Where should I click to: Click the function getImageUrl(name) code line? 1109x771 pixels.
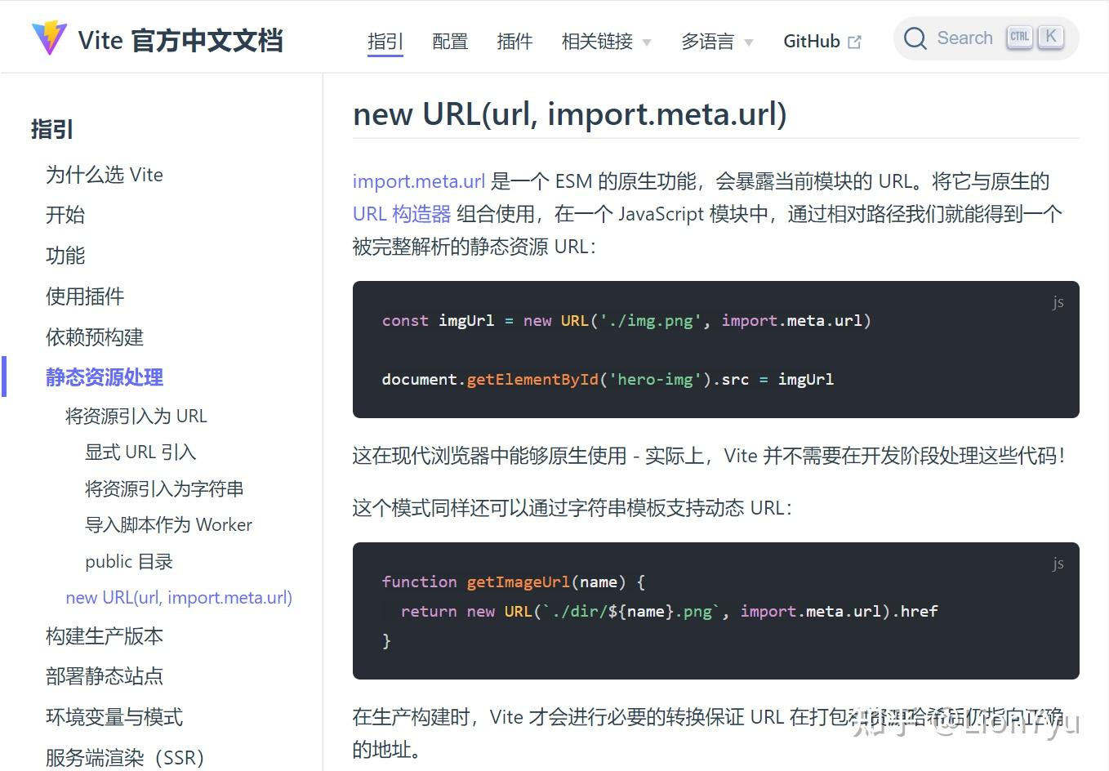(514, 582)
